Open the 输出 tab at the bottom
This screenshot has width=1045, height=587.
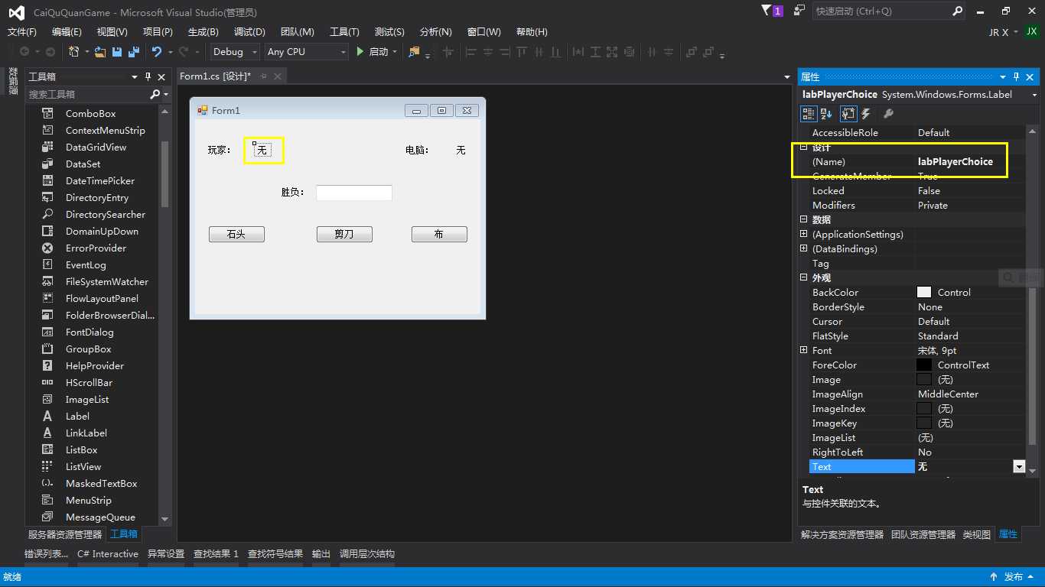[x=321, y=553]
